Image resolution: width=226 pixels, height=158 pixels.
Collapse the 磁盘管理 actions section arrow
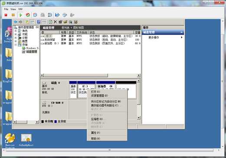pyautogui.click(x=182, y=32)
